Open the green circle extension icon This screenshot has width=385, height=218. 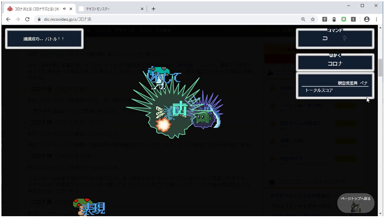click(x=344, y=19)
